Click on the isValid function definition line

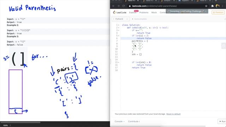(148, 28)
